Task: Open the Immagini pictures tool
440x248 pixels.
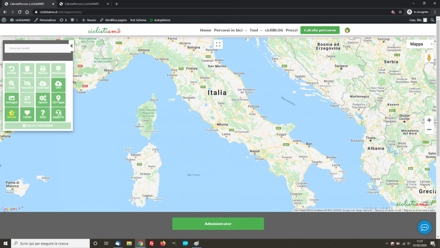Action: coord(12,99)
